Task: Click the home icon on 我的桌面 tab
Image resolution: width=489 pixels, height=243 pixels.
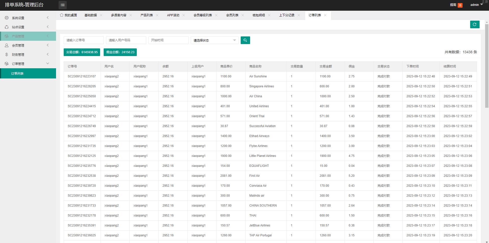Action: coord(61,15)
